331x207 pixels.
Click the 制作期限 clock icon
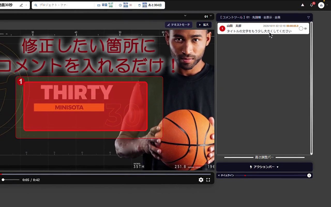[120, 5]
